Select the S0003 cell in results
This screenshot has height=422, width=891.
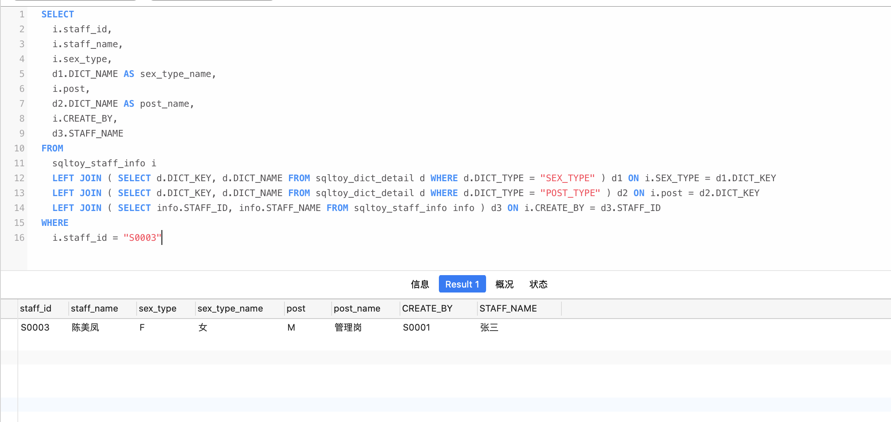tap(36, 327)
